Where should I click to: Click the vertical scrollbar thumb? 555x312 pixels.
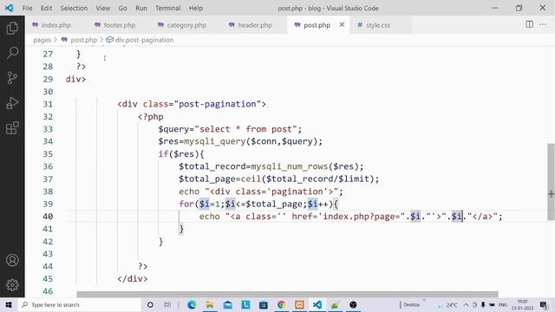click(552, 182)
